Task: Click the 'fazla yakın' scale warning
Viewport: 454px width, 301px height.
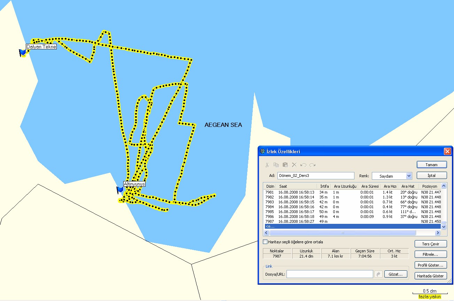Action: (x=430, y=297)
